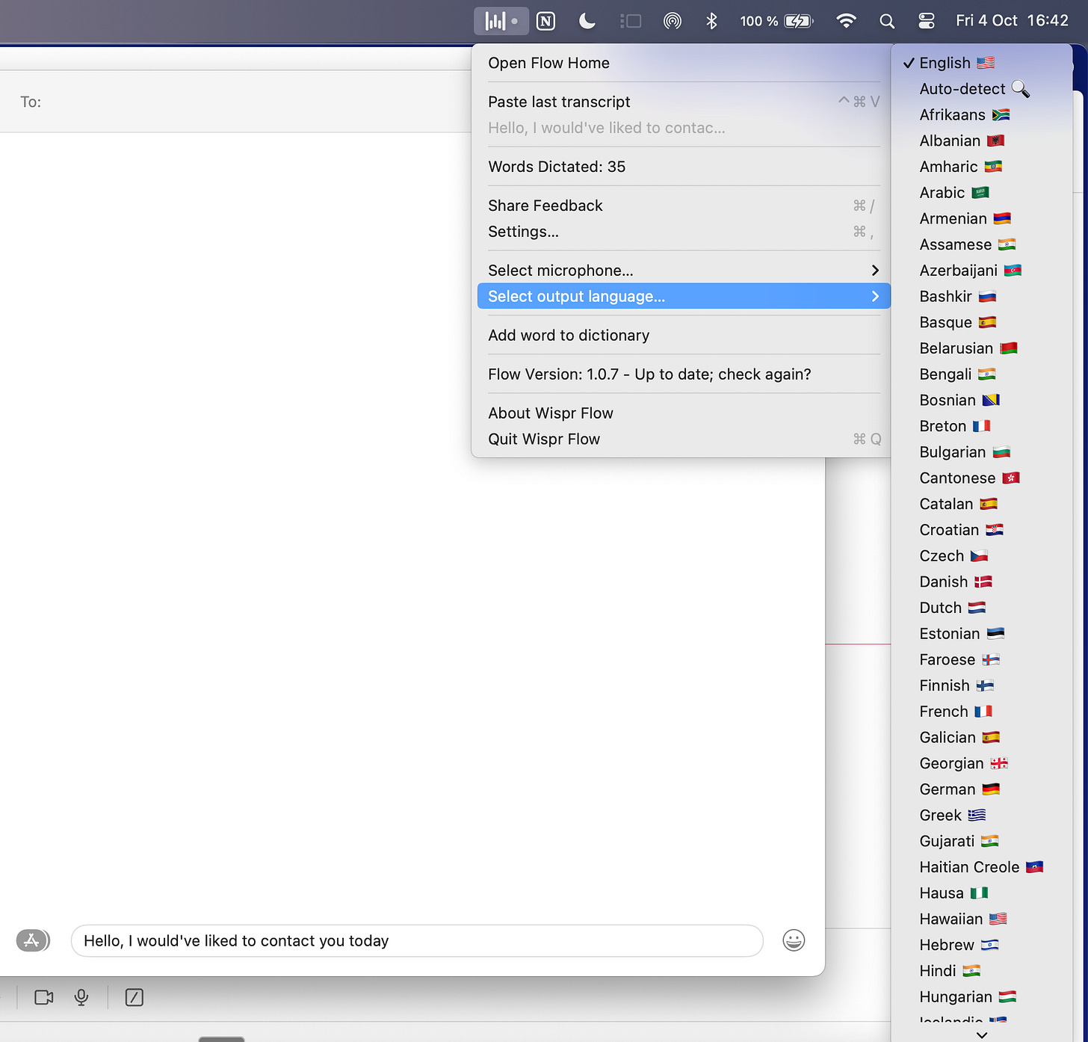Viewport: 1088px width, 1042px height.
Task: Select Afrikaans output language
Action: (982, 115)
